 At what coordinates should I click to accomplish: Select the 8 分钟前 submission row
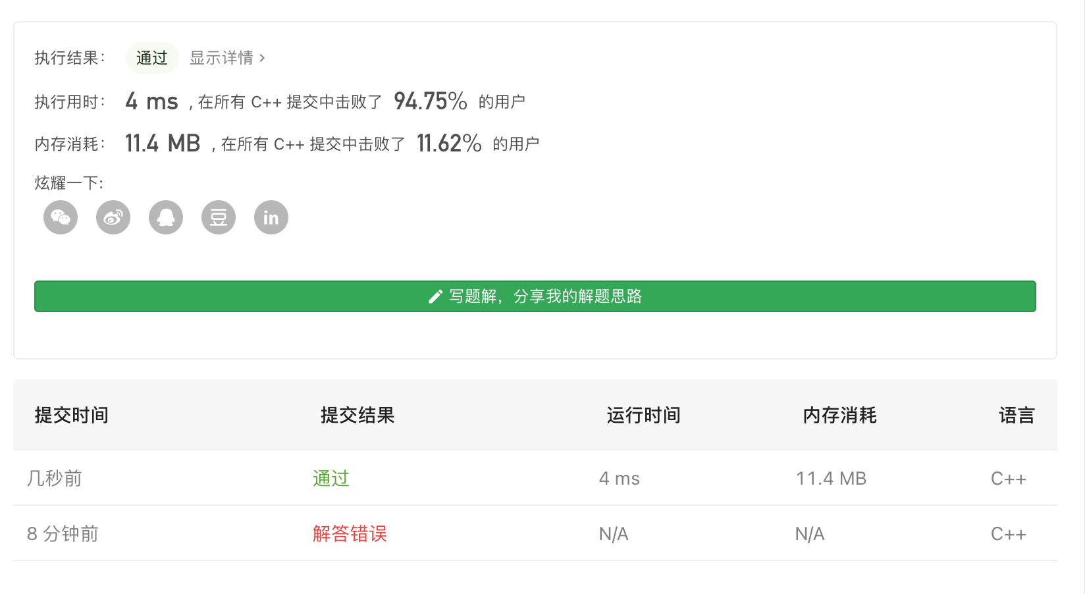click(535, 533)
